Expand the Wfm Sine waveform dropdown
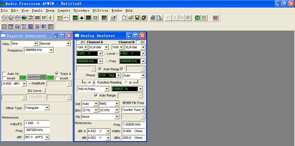 pos(35,44)
